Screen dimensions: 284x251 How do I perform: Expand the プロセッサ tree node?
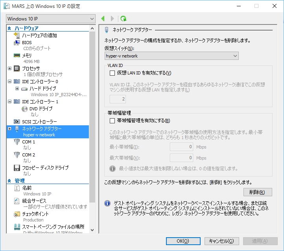10,68
